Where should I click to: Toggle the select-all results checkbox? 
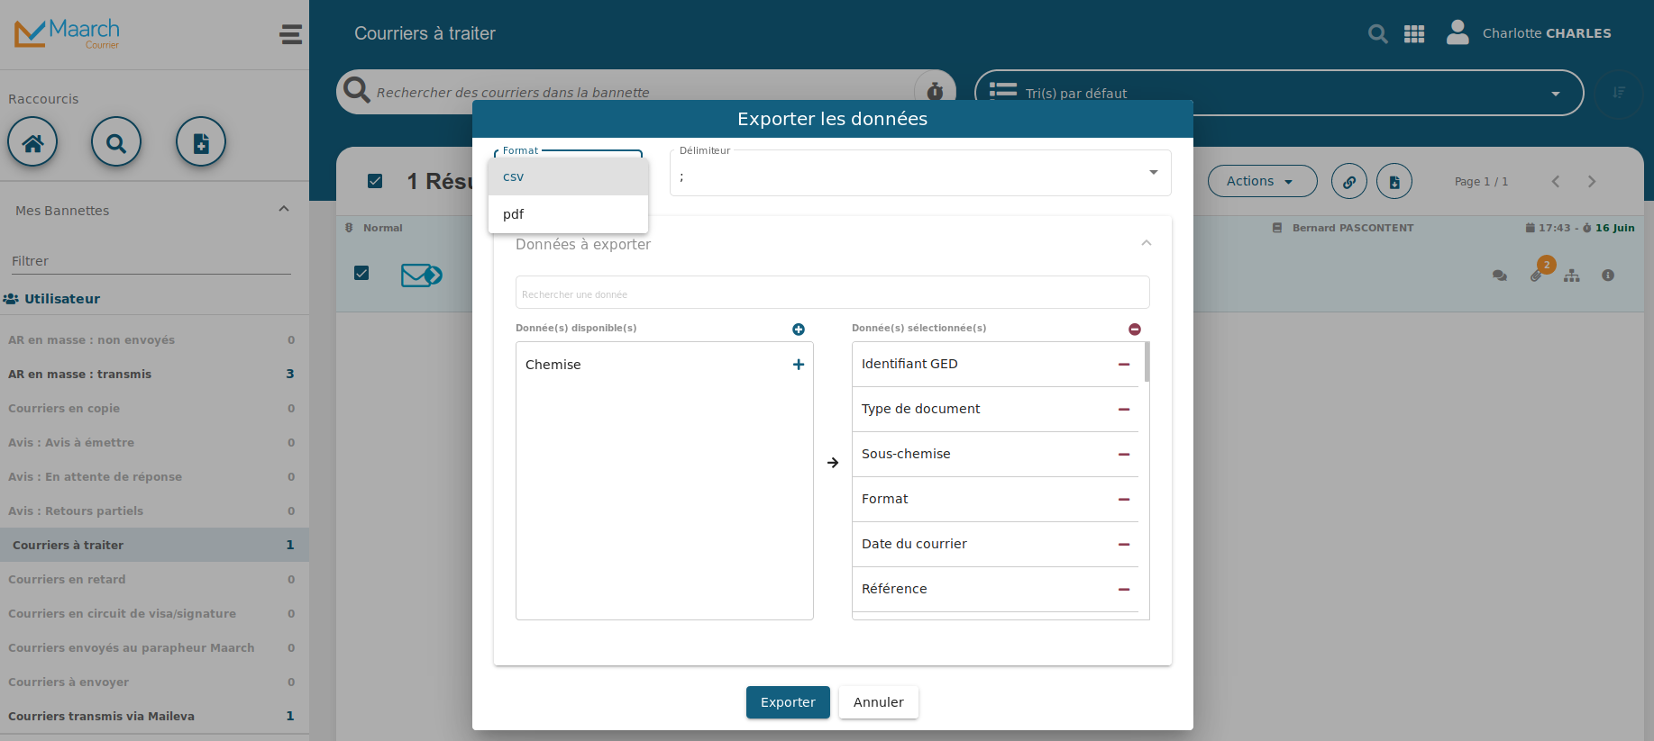point(375,181)
